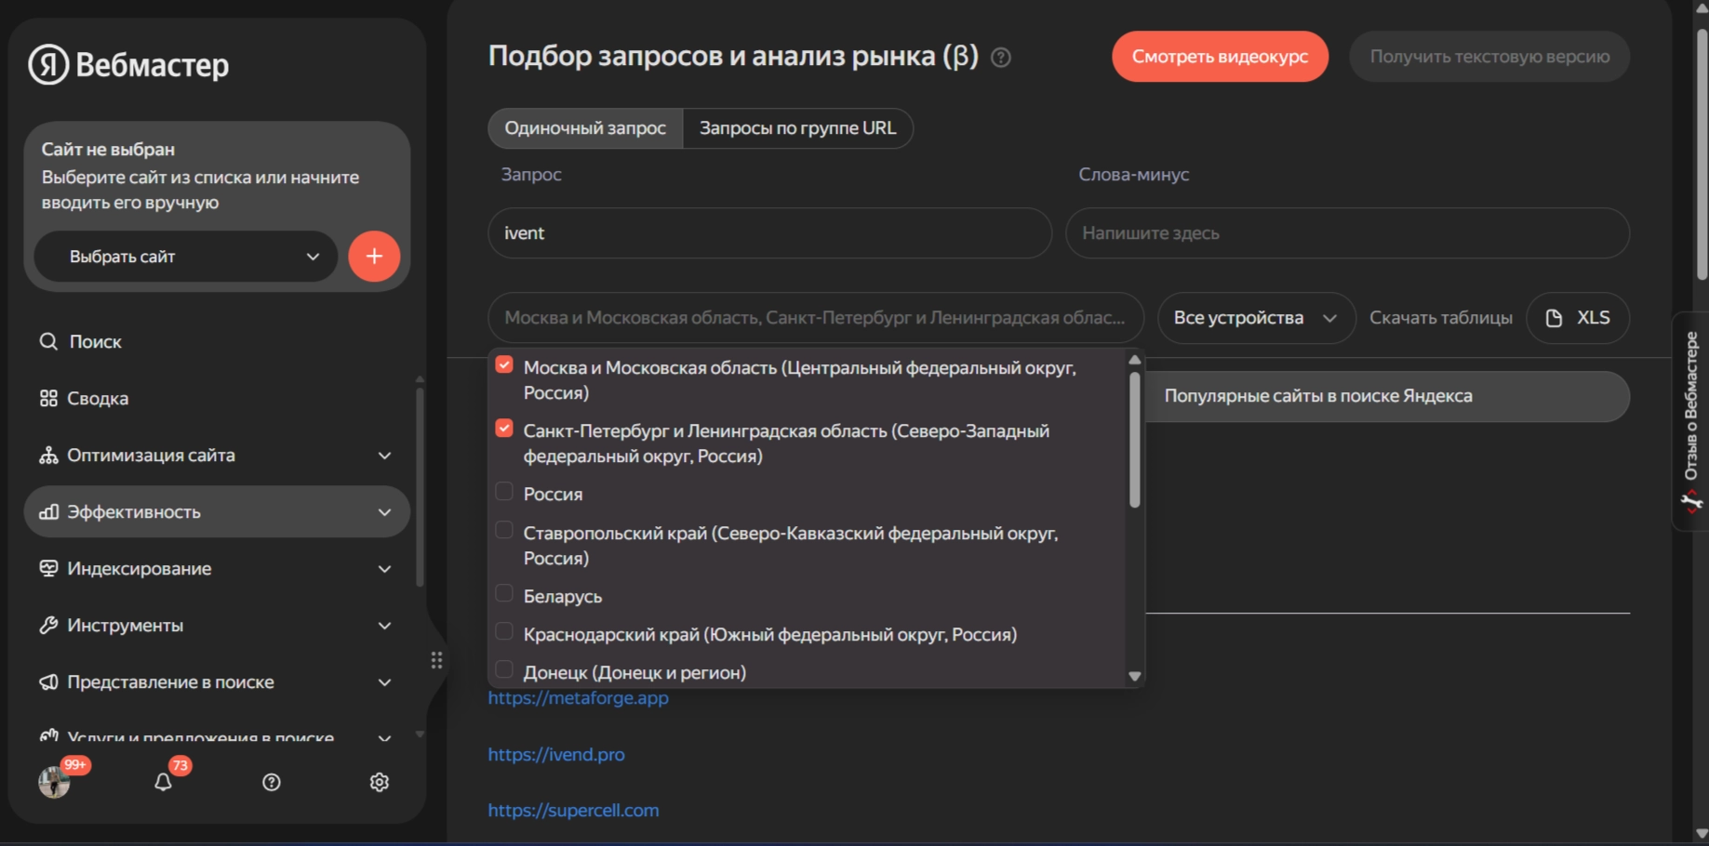Open the region selector field
The height and width of the screenshot is (846, 1709).
coord(816,318)
